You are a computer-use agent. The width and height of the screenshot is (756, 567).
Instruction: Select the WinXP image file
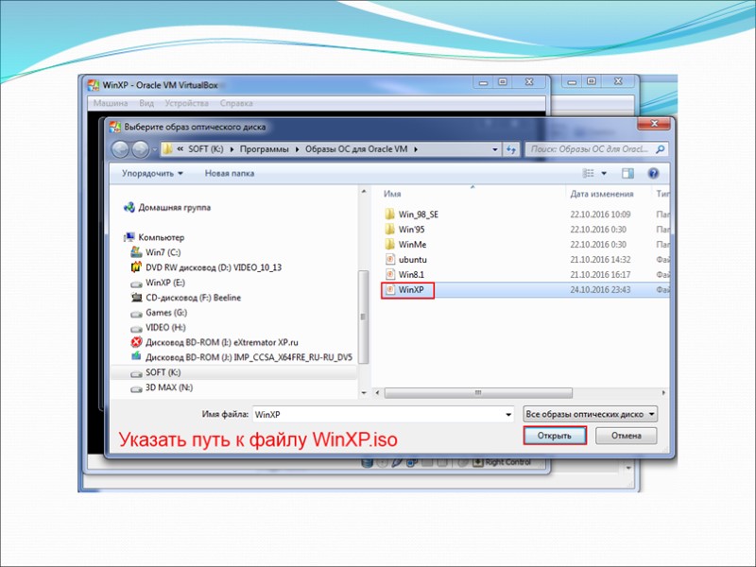[x=407, y=290]
